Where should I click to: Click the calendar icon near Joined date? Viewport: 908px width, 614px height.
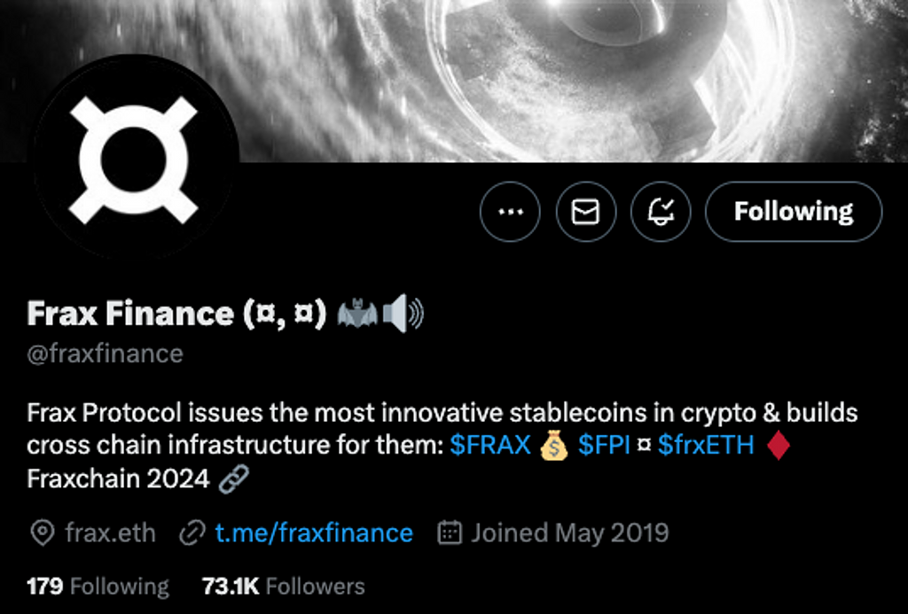coord(450,532)
